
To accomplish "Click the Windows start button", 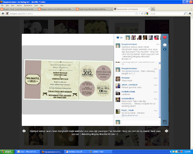I will (x=7, y=152).
